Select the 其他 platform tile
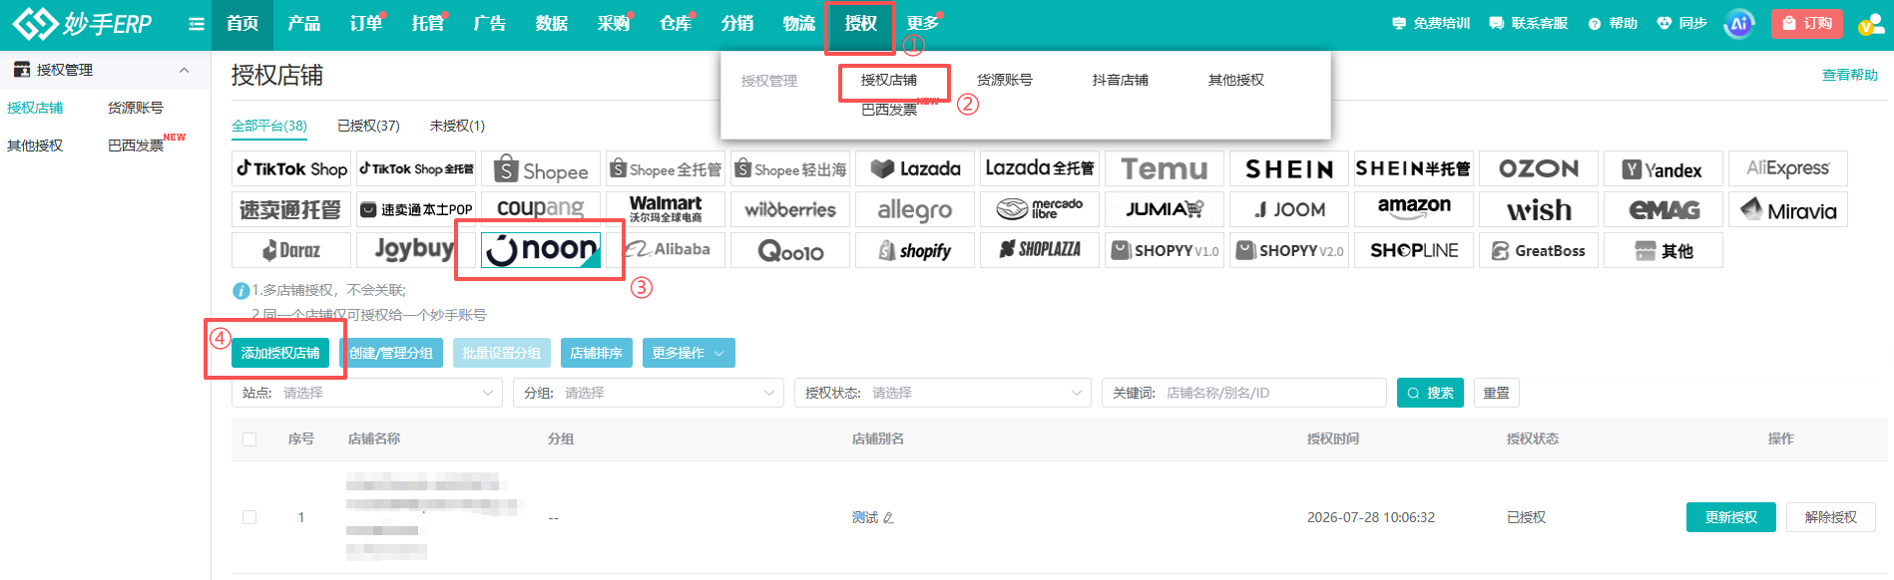Screen dimensions: 1894x580 (1663, 250)
